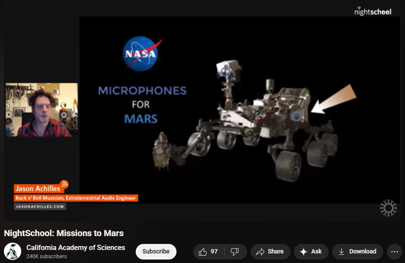405x263 pixels.
Task: Visit the California Academy of Sciences channel name
Action: 75,248
